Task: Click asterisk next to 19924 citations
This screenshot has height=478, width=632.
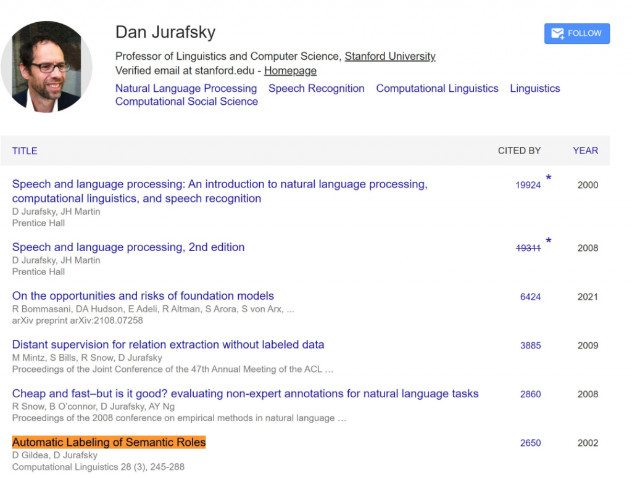Action: point(548,178)
